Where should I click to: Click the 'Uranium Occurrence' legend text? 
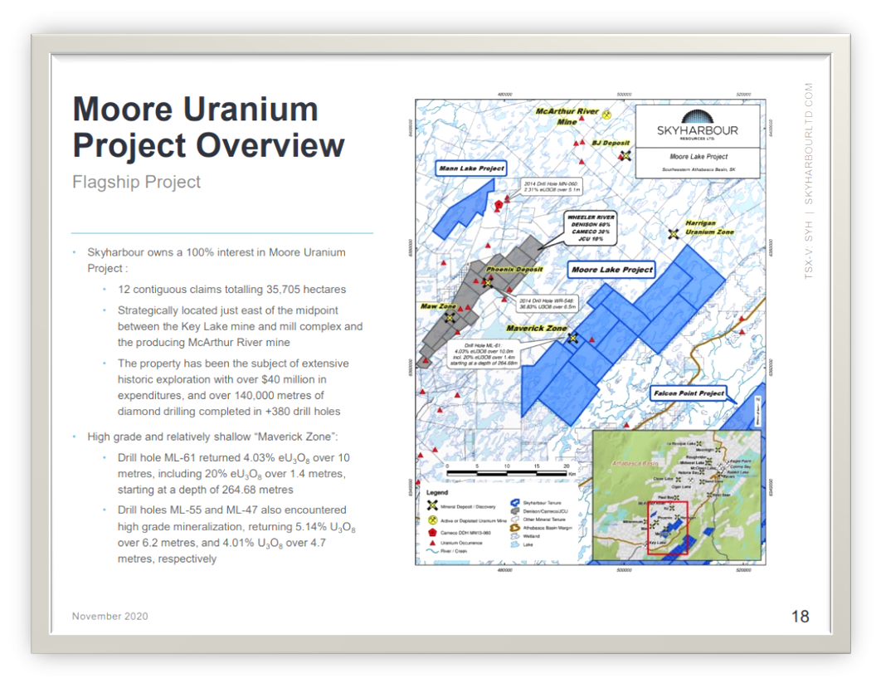[461, 543]
